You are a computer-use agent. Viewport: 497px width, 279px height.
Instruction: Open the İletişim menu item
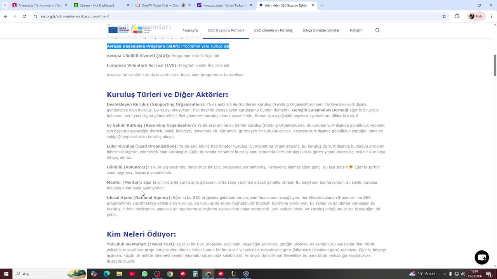(356, 30)
